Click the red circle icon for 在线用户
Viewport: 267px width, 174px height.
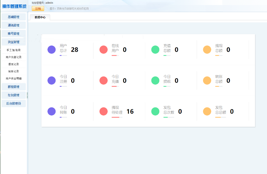(104, 50)
